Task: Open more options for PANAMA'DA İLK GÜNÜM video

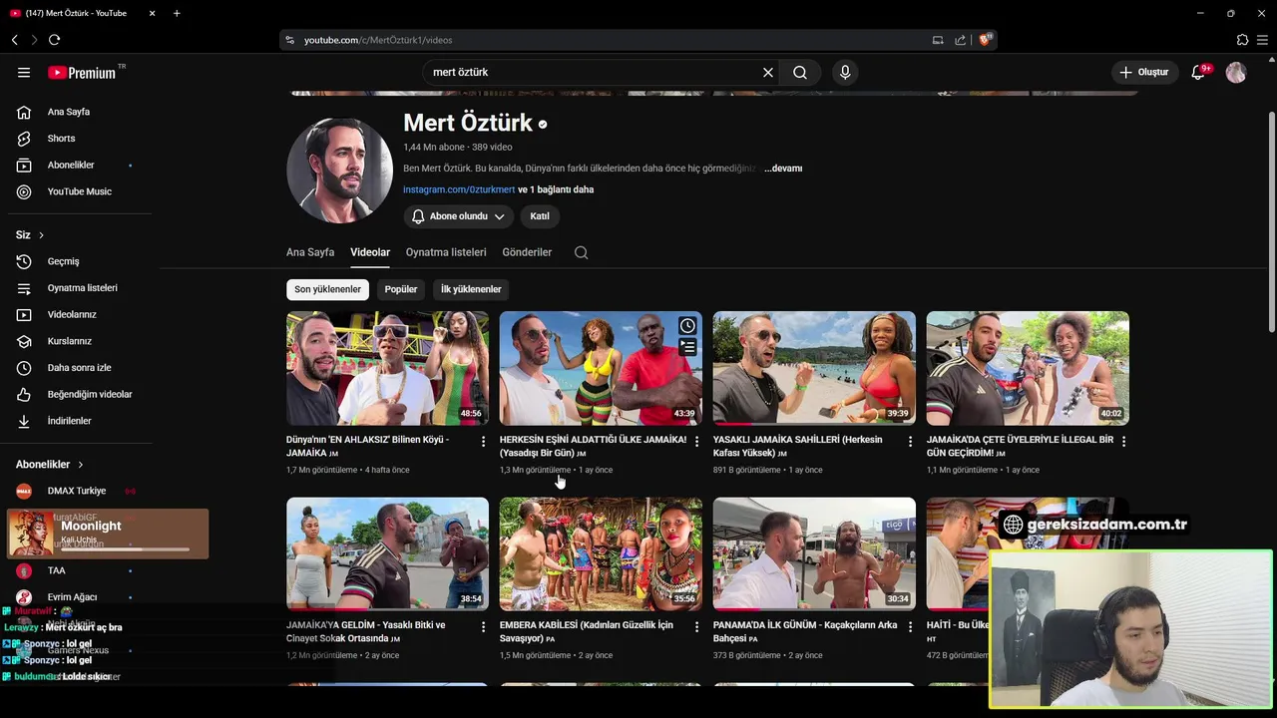Action: (x=910, y=626)
